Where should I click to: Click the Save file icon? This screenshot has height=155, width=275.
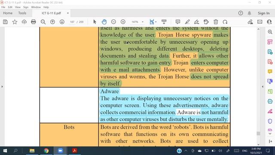pyautogui.click(x=5, y=22)
